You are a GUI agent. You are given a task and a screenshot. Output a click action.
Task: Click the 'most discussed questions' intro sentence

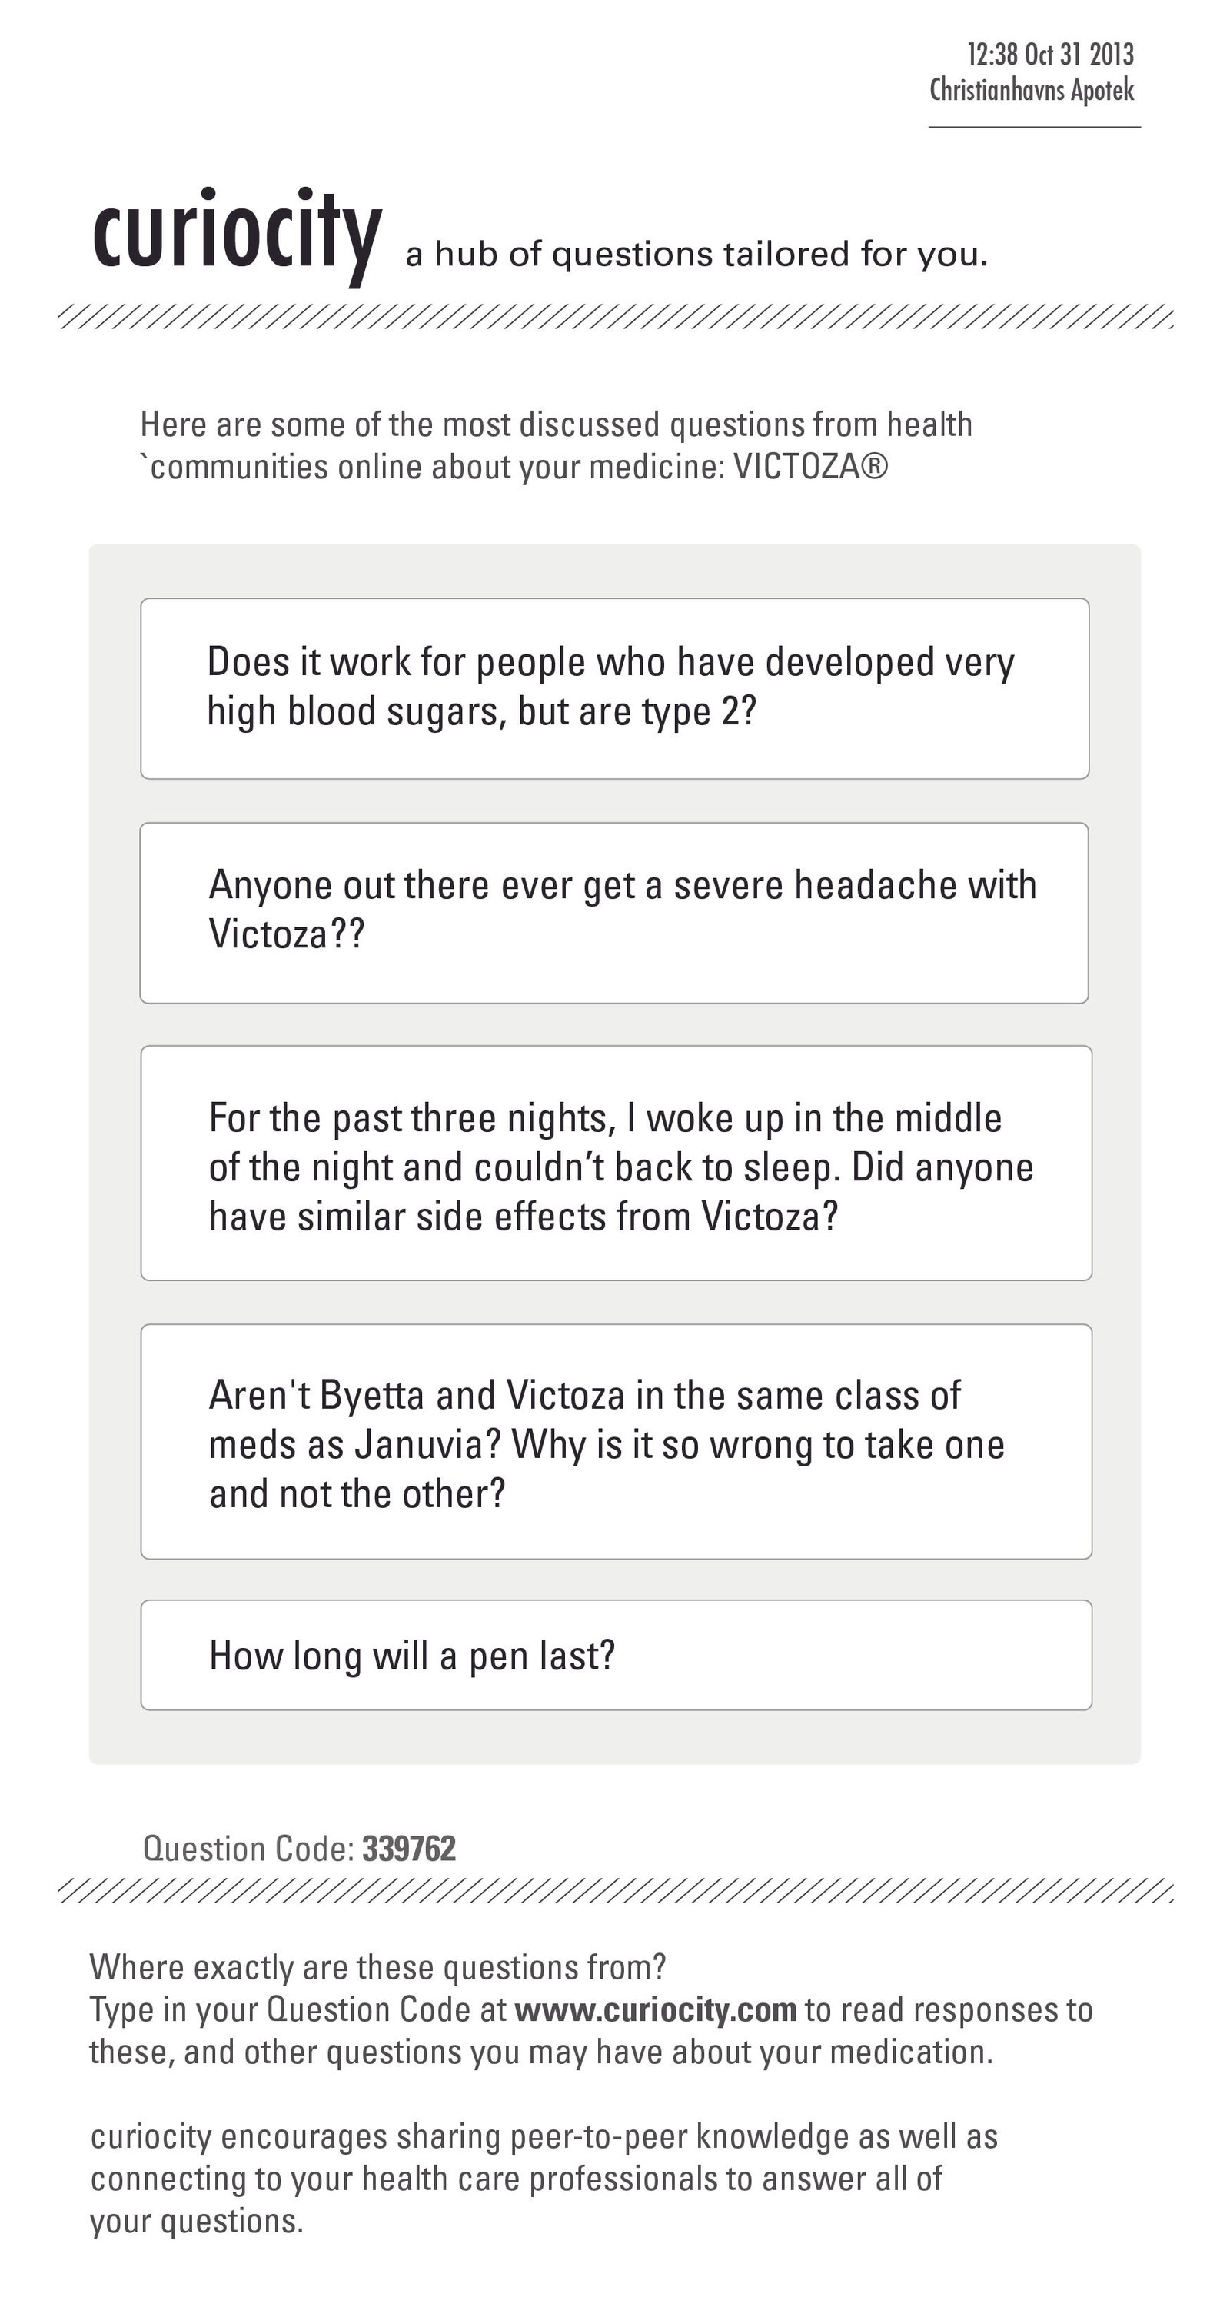[x=556, y=445]
